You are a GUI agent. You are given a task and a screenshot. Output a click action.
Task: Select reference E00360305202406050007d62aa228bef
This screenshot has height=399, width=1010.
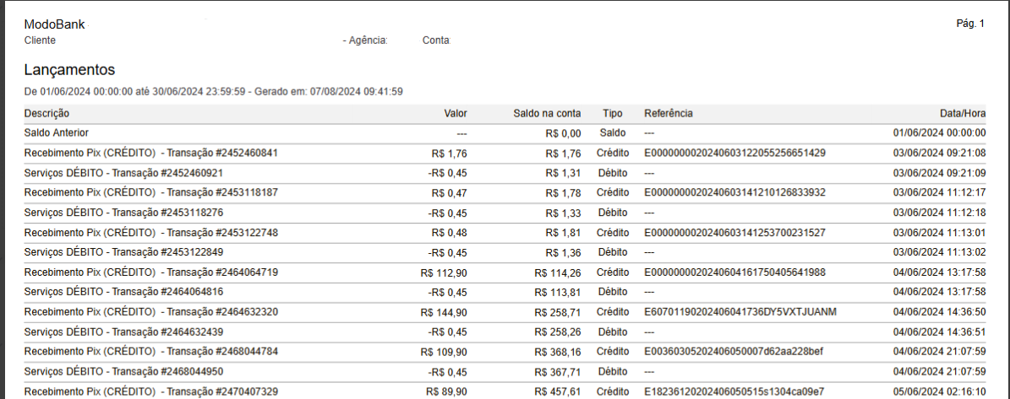click(734, 352)
